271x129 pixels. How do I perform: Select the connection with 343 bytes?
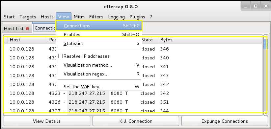pos(133,75)
